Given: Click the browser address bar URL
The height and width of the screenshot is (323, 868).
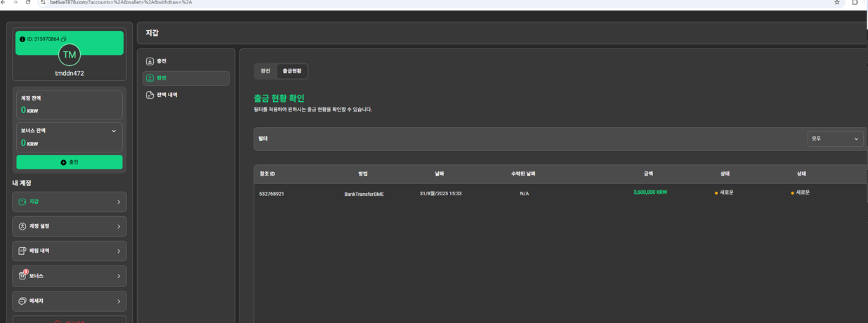Looking at the screenshot, I should coord(121,3).
